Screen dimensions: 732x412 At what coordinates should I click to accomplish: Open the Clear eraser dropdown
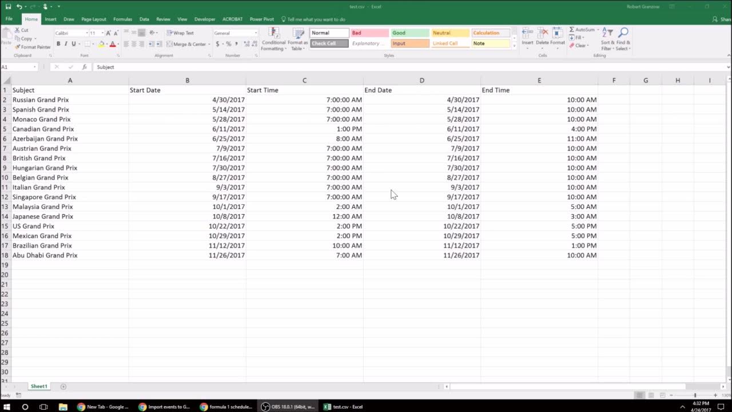tap(579, 46)
